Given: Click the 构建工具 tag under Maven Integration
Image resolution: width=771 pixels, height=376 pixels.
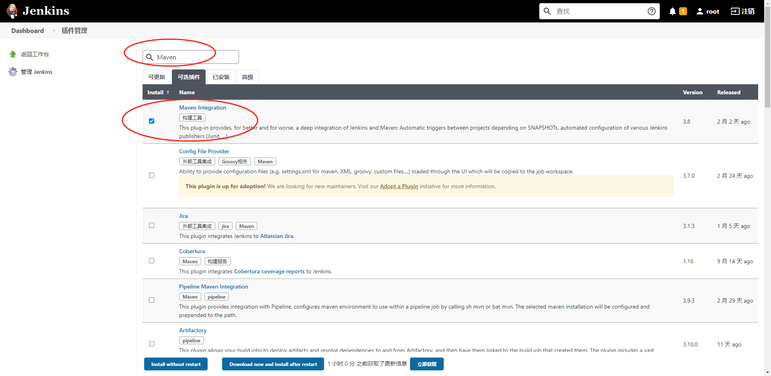Looking at the screenshot, I should [192, 118].
